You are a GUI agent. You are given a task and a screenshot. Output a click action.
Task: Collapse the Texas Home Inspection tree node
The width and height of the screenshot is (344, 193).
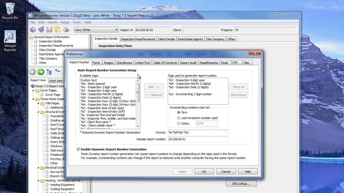[34, 99]
